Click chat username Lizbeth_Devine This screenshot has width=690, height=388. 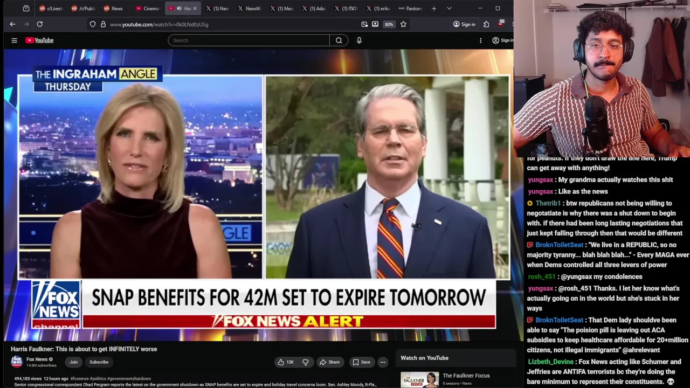click(550, 362)
